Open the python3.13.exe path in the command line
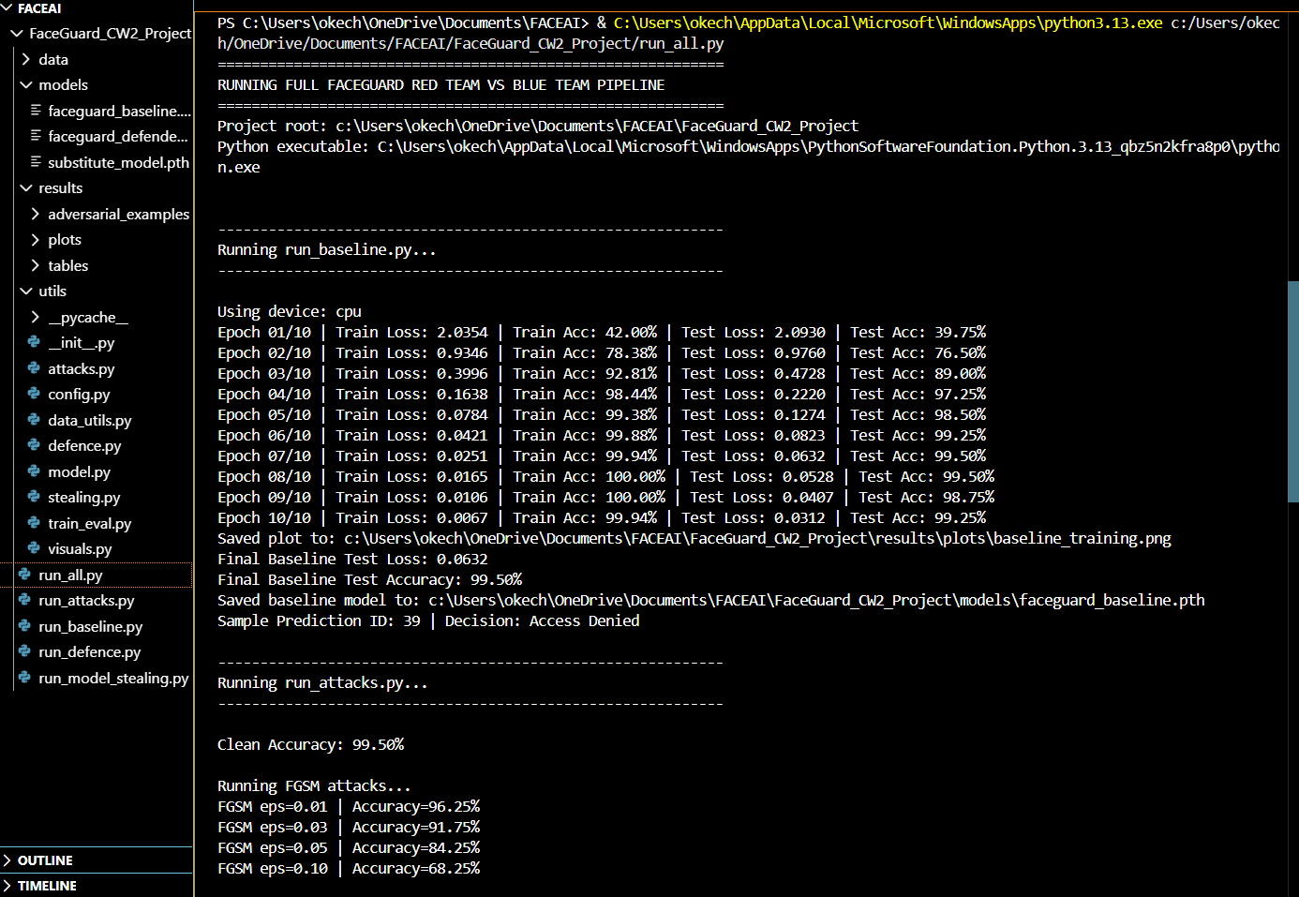Image resolution: width=1299 pixels, height=897 pixels. click(x=888, y=23)
